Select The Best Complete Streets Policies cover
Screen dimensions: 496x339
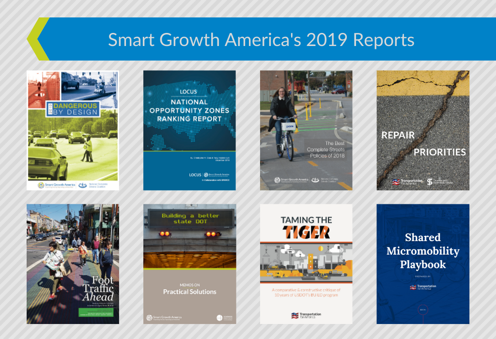[306, 131]
